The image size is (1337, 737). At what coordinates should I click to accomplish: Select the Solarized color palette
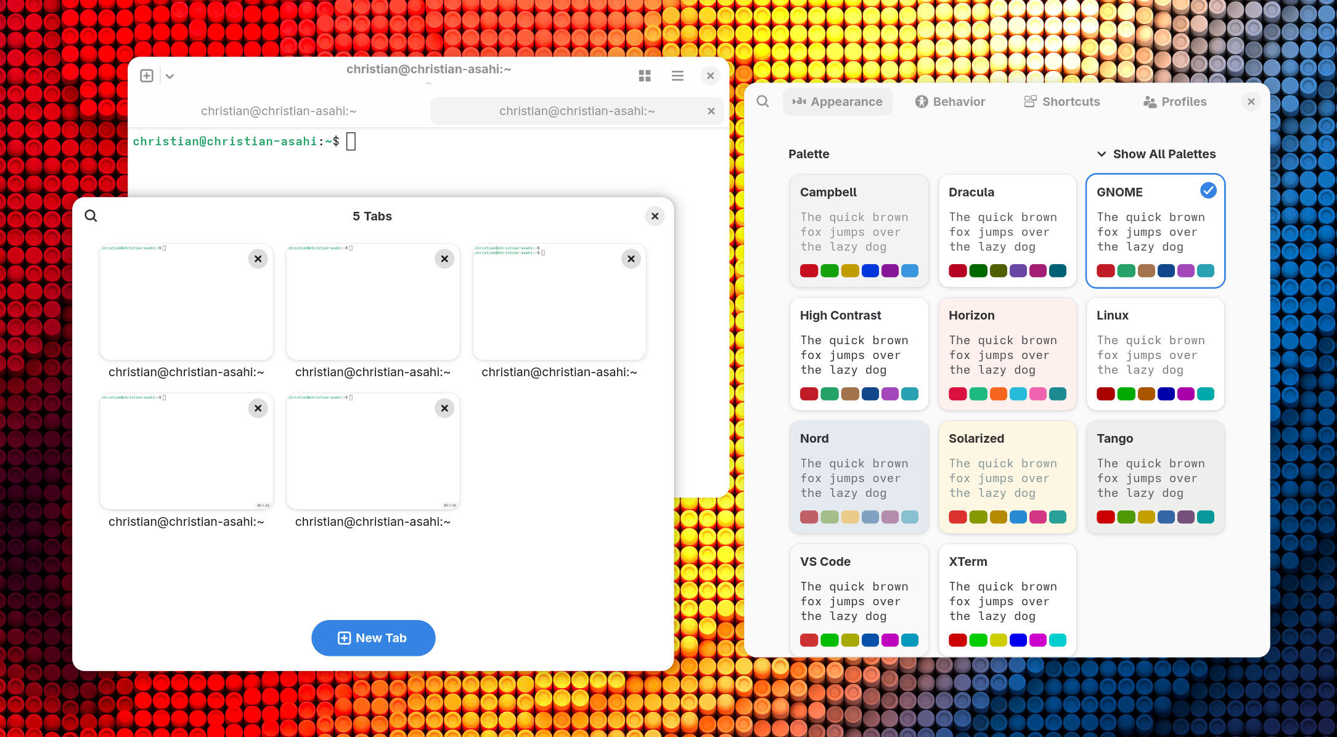(1007, 477)
